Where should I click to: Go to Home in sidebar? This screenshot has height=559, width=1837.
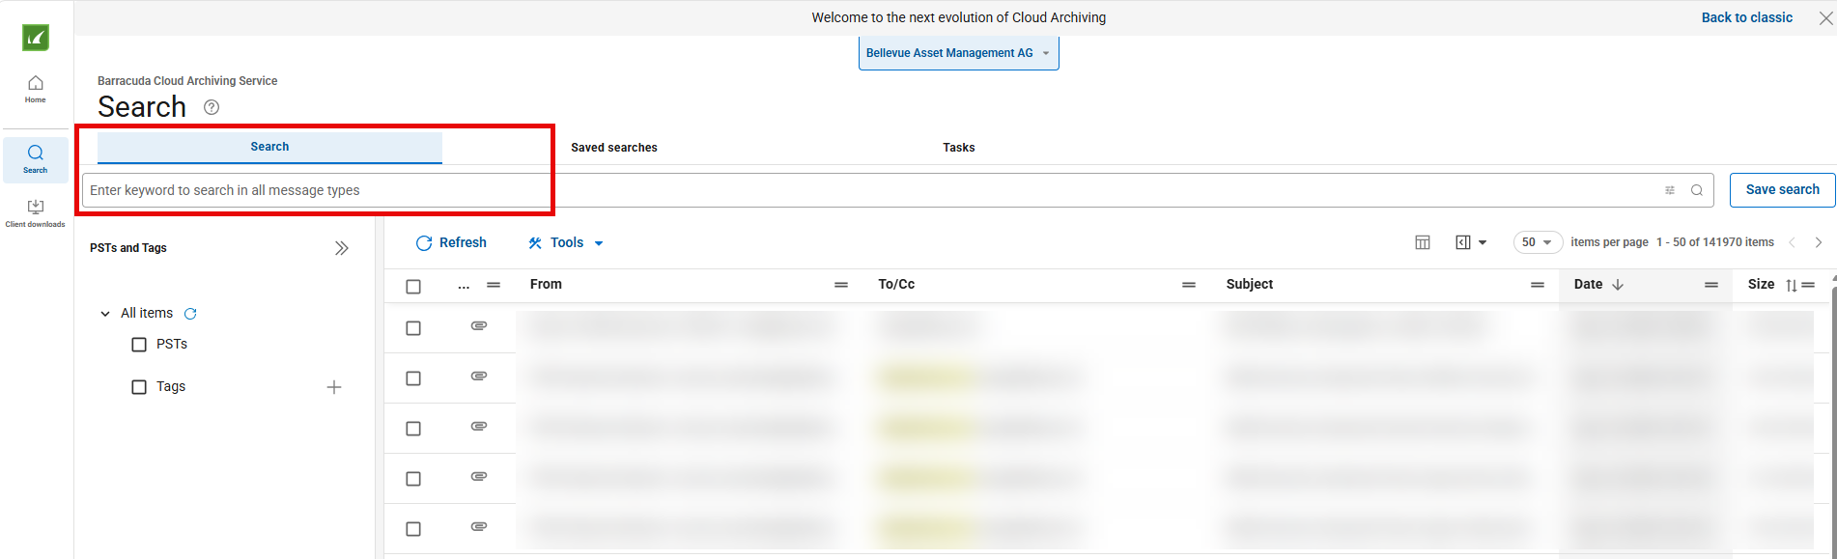click(x=36, y=88)
